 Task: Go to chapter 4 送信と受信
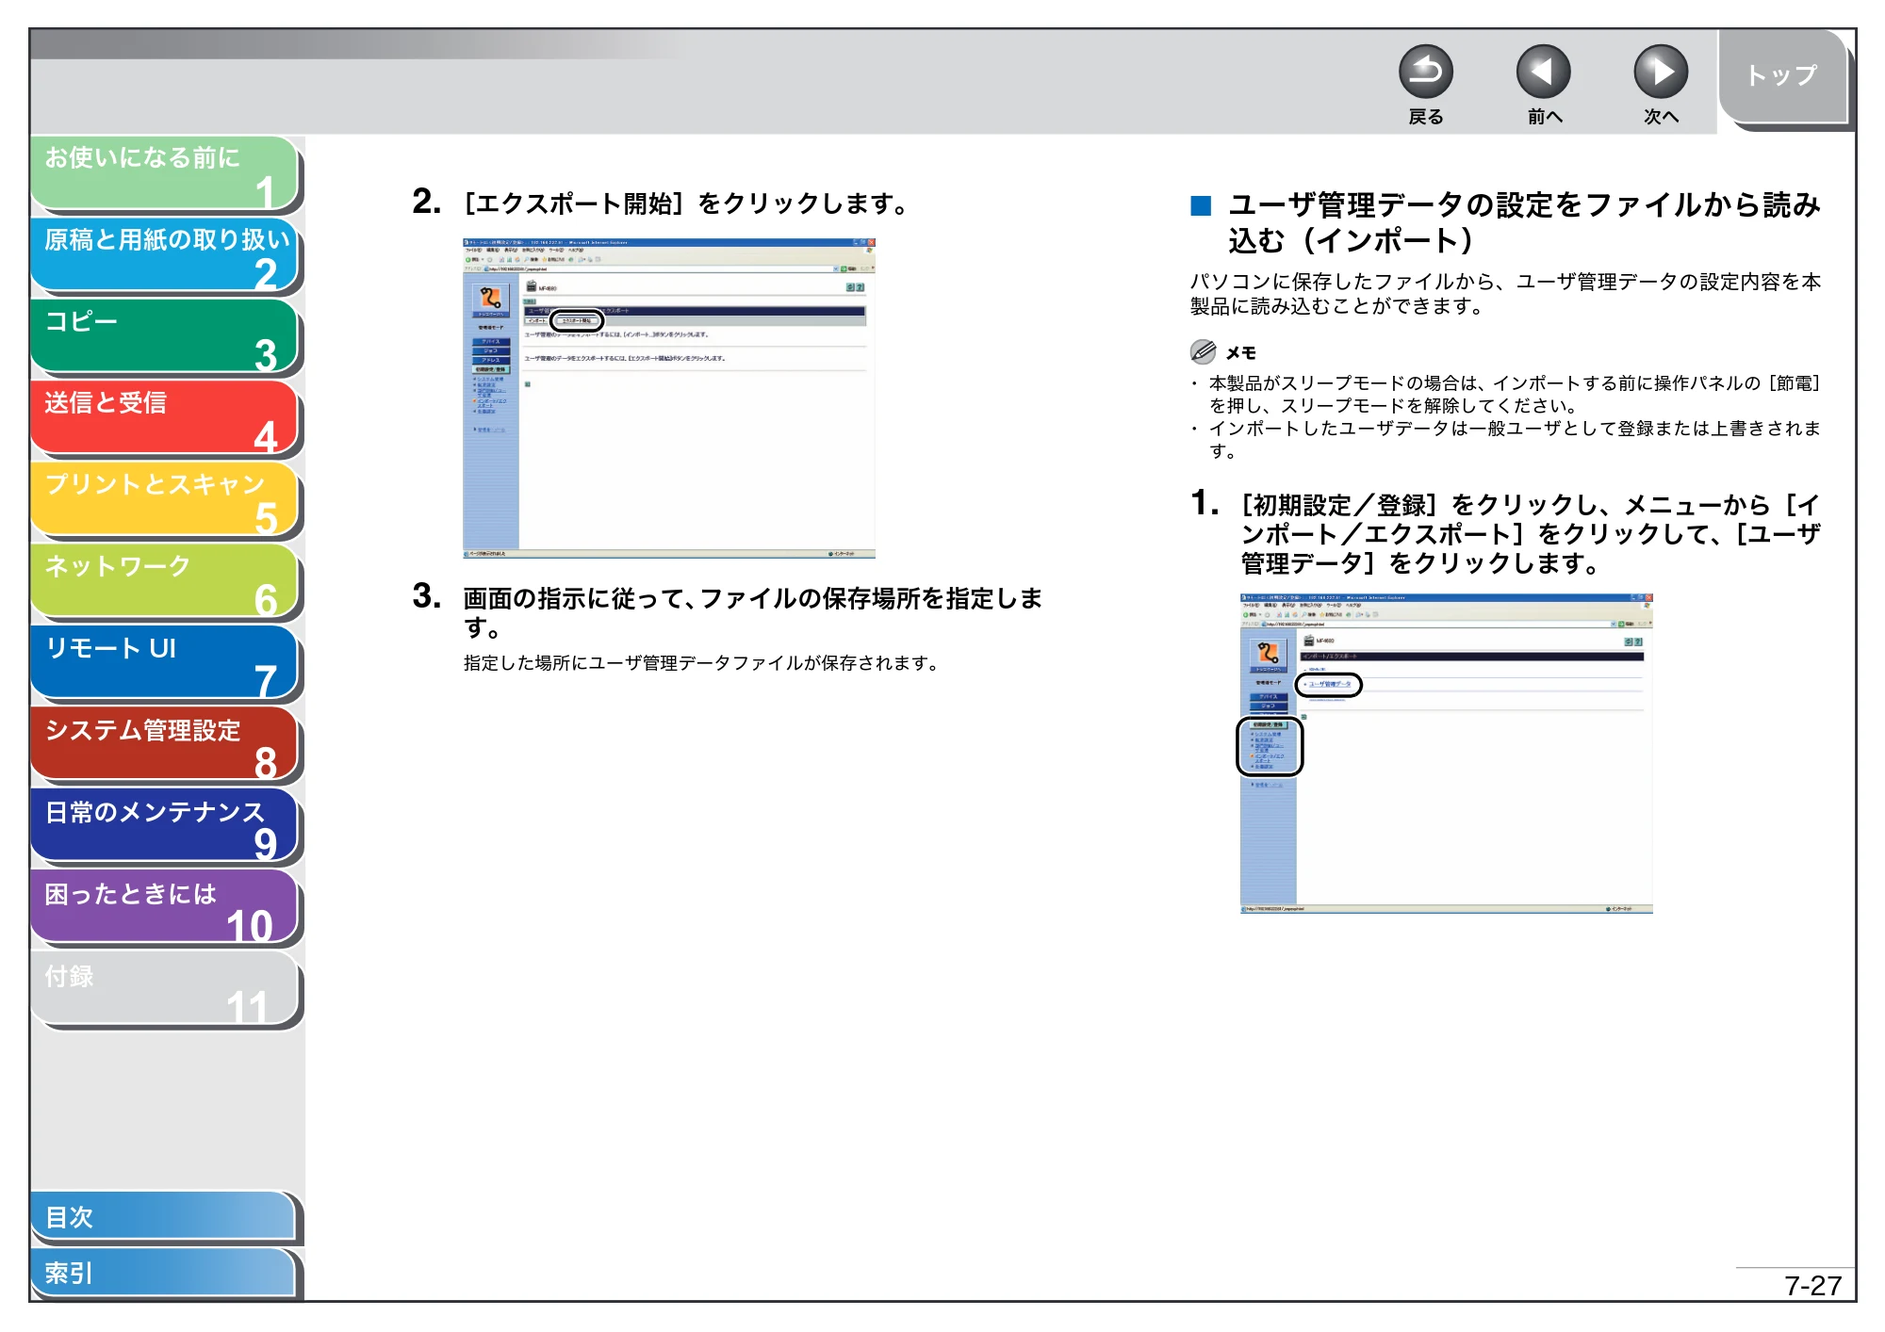(x=166, y=418)
